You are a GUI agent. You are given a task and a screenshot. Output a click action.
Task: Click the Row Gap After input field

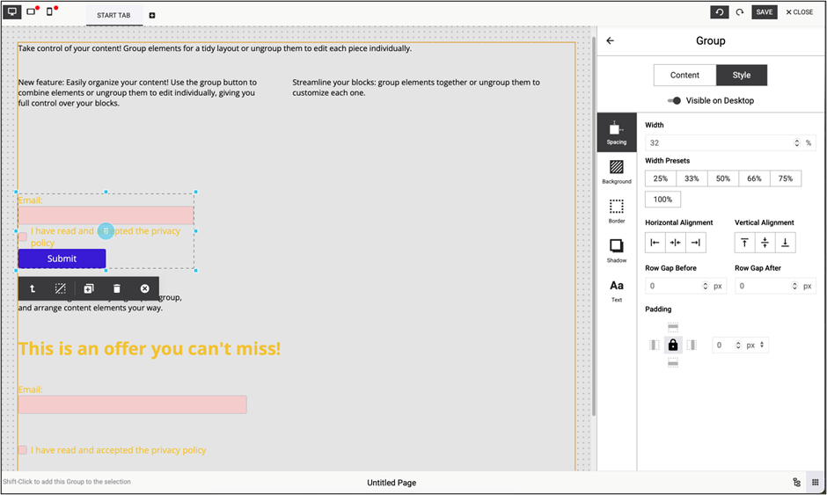(762, 286)
